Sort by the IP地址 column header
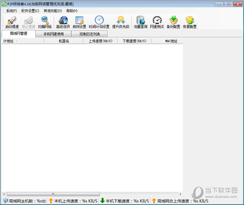244x205 pixels. click(x=23, y=41)
